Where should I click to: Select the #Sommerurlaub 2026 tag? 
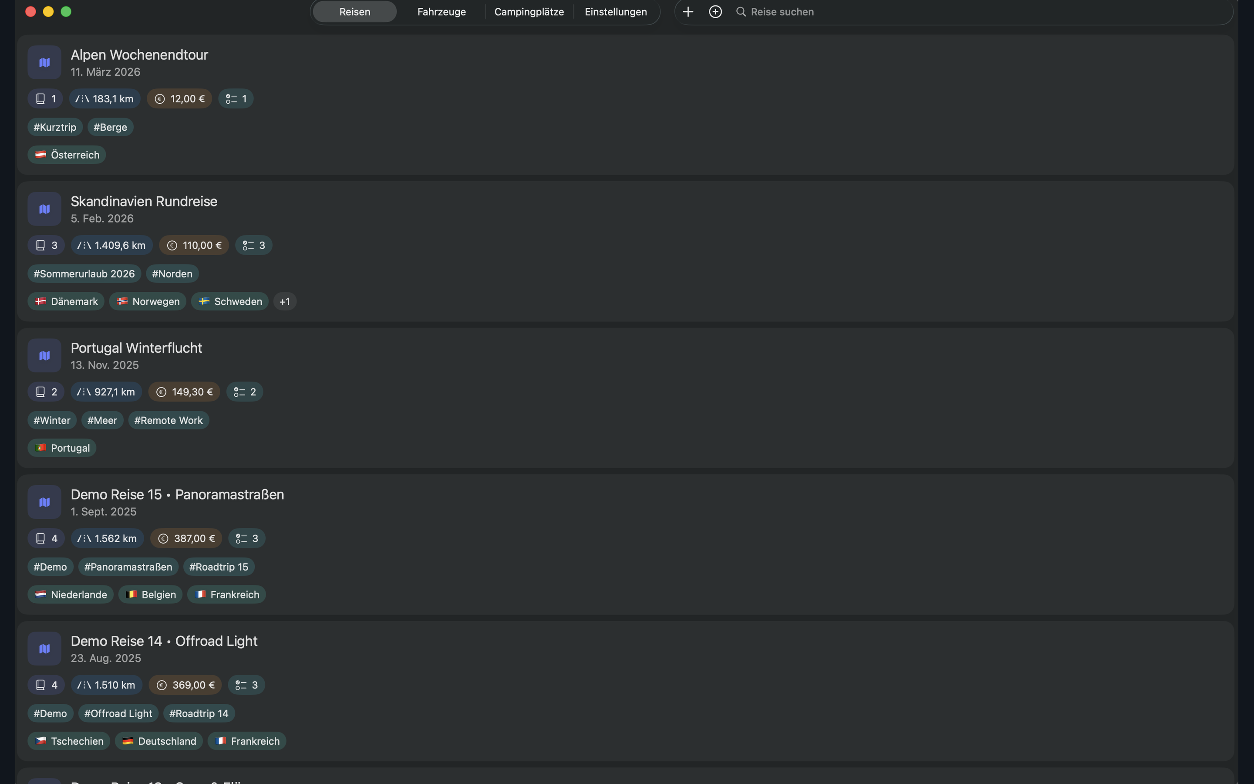pyautogui.click(x=84, y=274)
